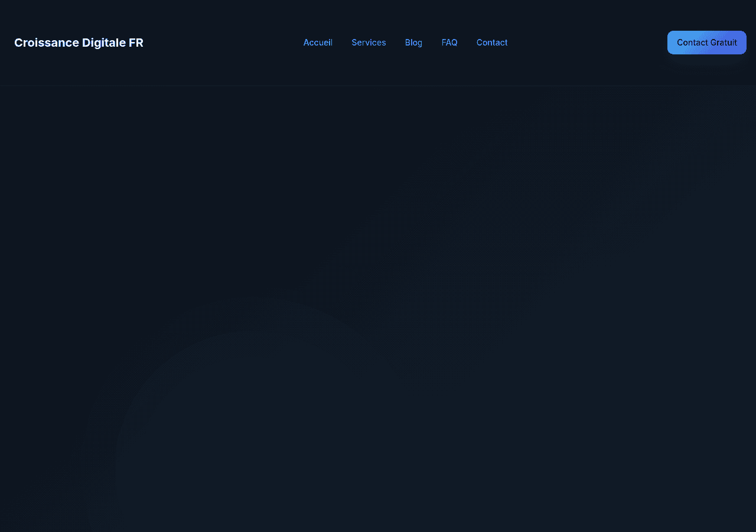The height and width of the screenshot is (532, 756).
Task: Select FAQ in the navigation bar
Action: [449, 43]
